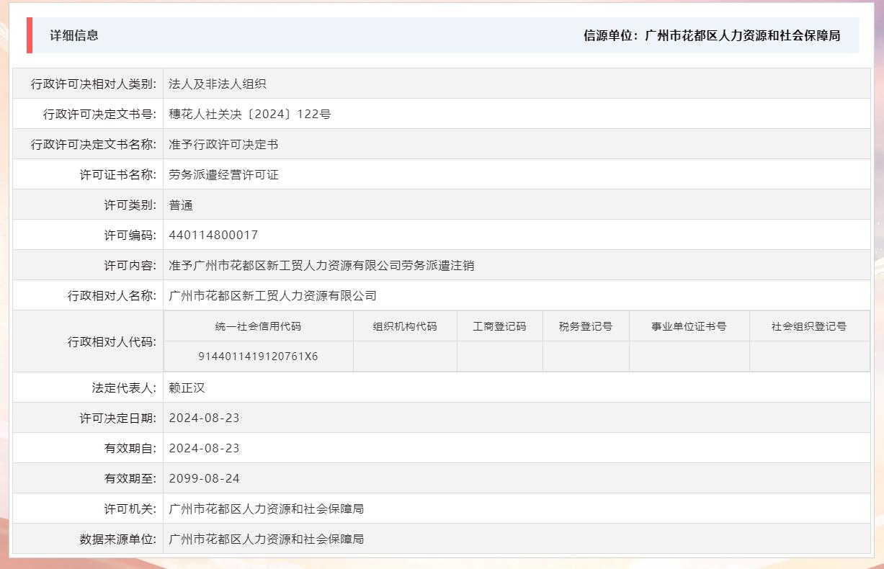Click the 信源单位 广州市花都区人力资源和社会保障局 header text
This screenshot has width=884, height=569.
(x=712, y=35)
